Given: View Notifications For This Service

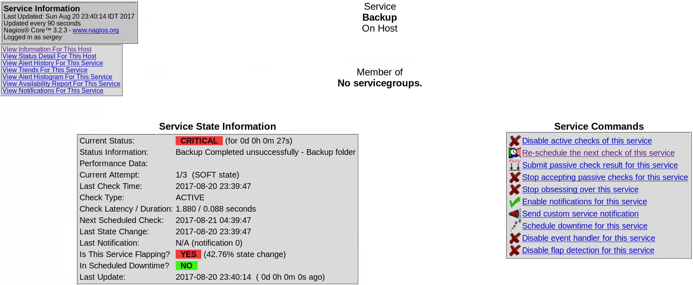Looking at the screenshot, I should click(53, 91).
